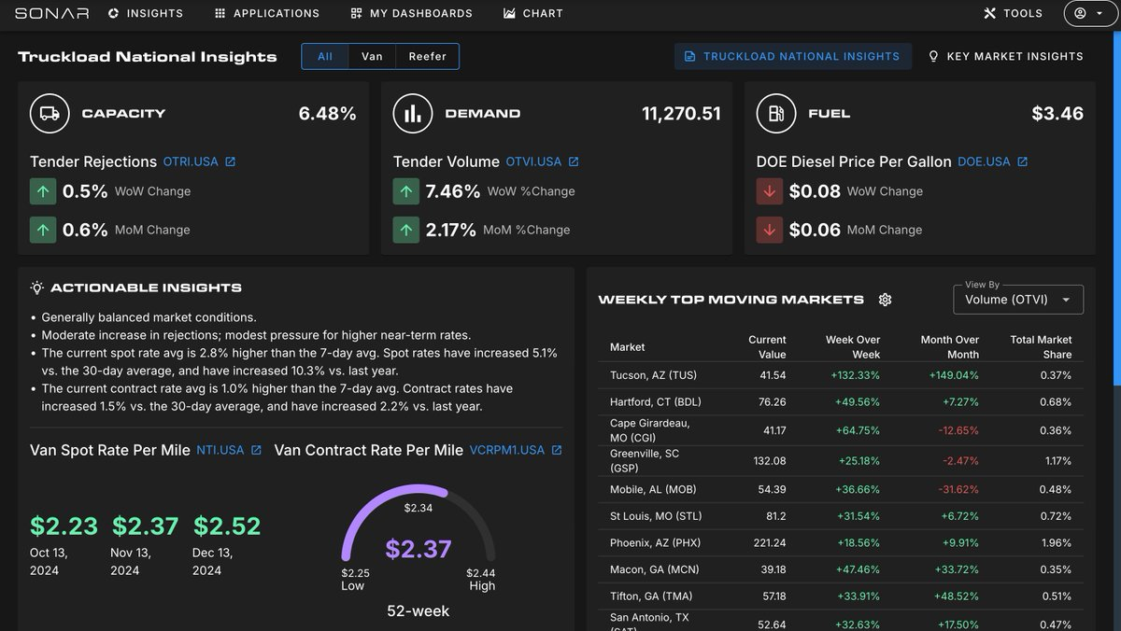Switch filter to Van
The width and height of the screenshot is (1121, 631).
pos(372,56)
